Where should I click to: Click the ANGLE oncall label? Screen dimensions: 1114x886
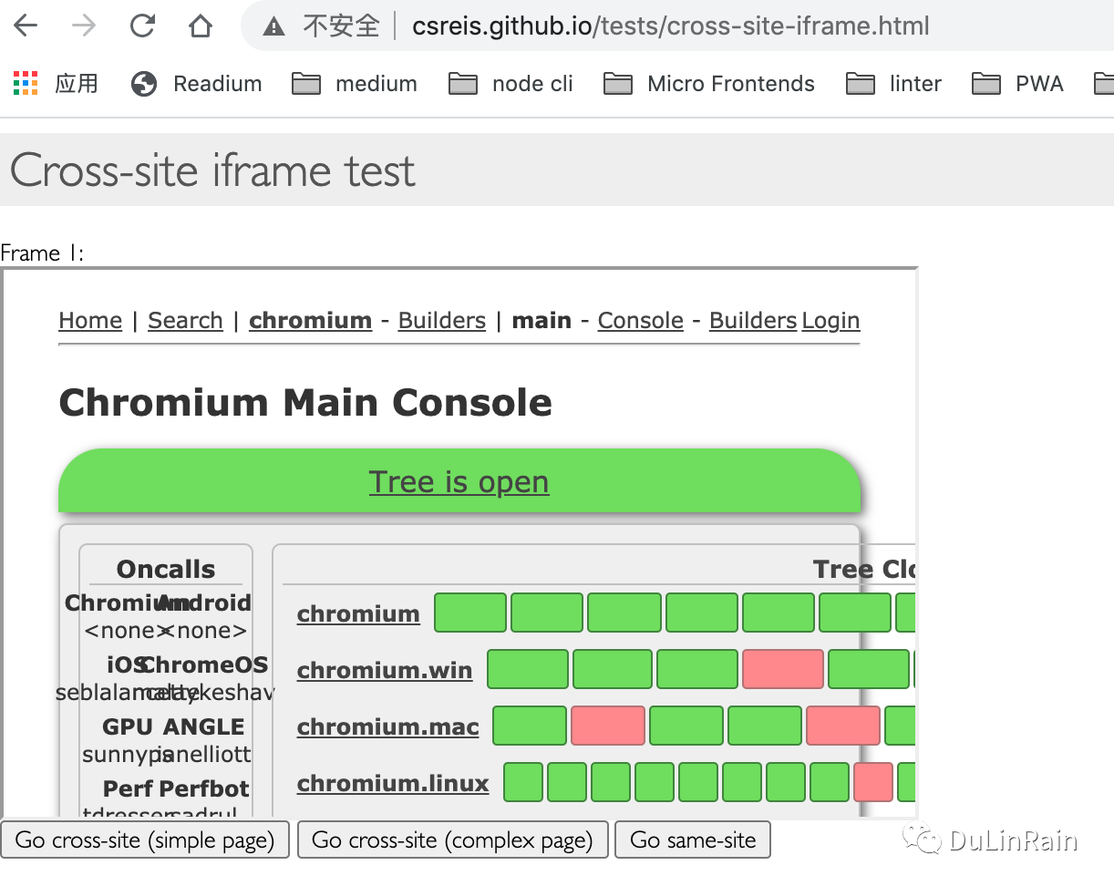coord(204,726)
